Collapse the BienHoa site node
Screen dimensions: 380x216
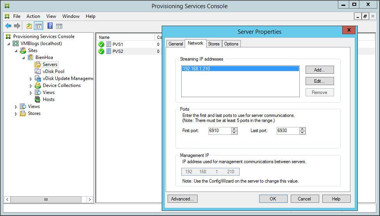(x=23, y=58)
